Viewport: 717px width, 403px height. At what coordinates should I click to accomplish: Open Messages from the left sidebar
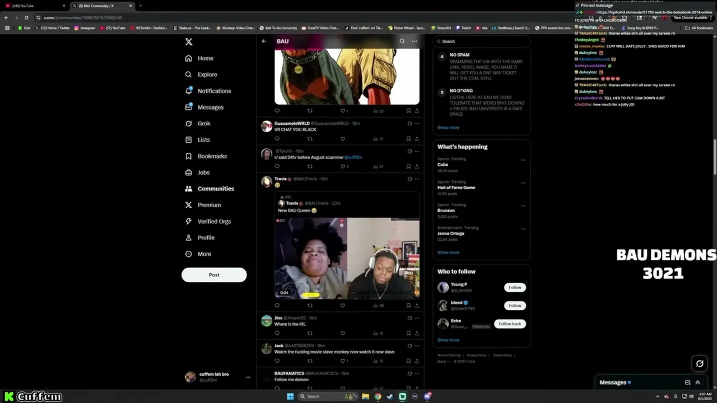pos(204,107)
